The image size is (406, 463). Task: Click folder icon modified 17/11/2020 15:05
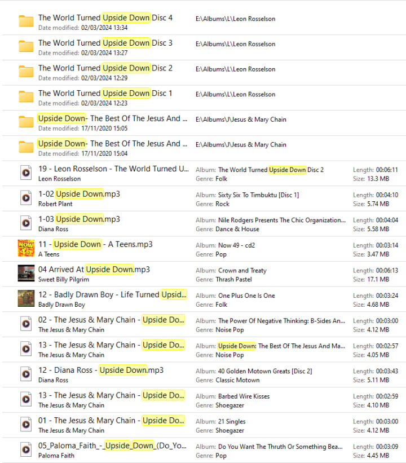(26, 122)
